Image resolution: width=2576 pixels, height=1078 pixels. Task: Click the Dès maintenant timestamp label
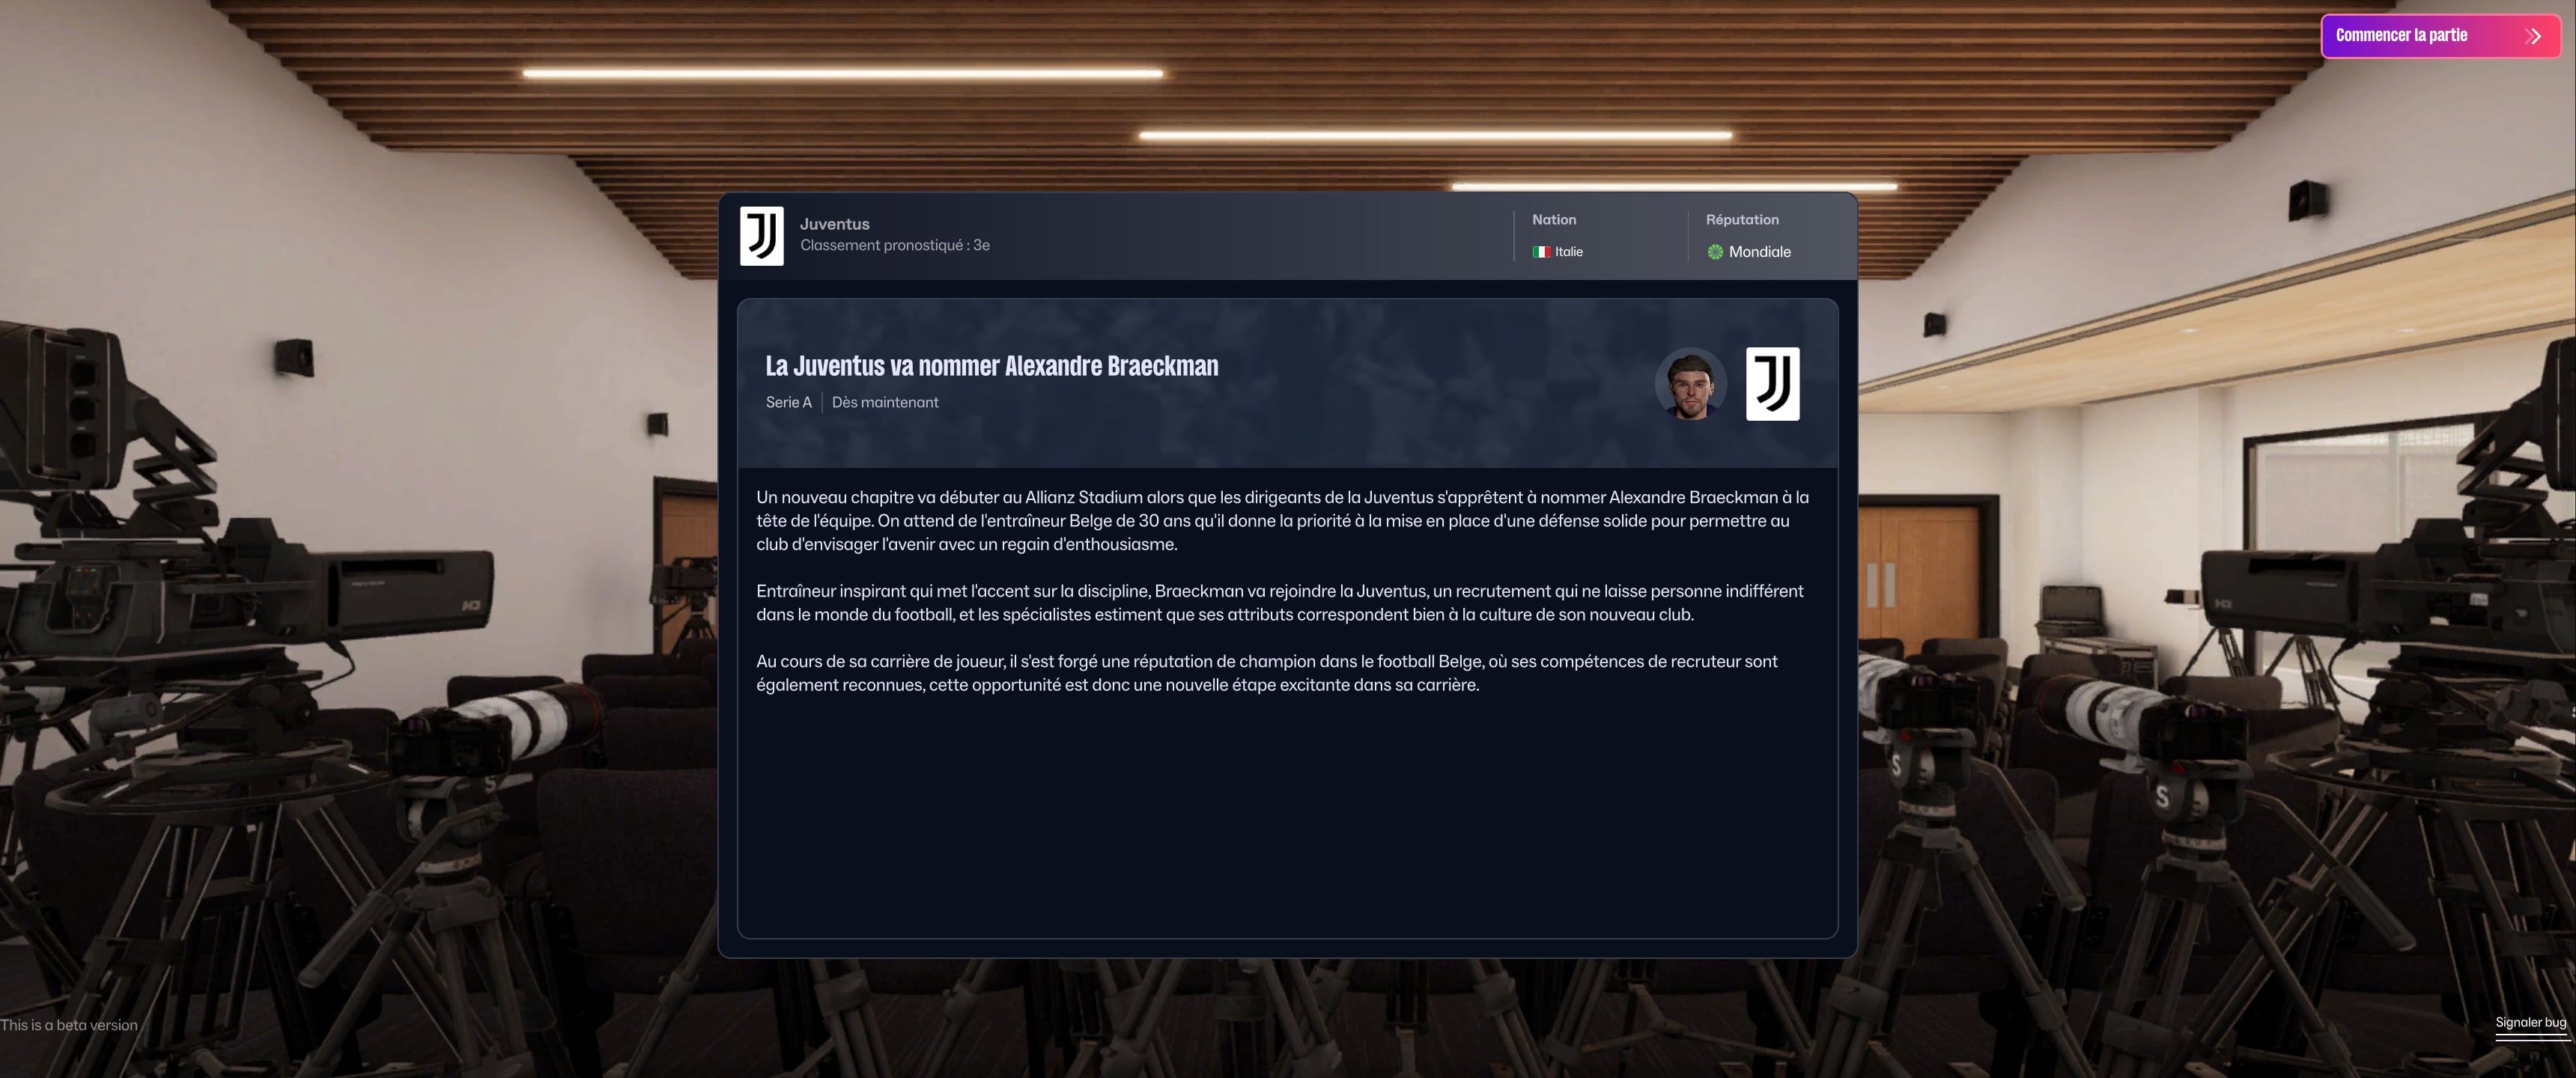point(885,402)
